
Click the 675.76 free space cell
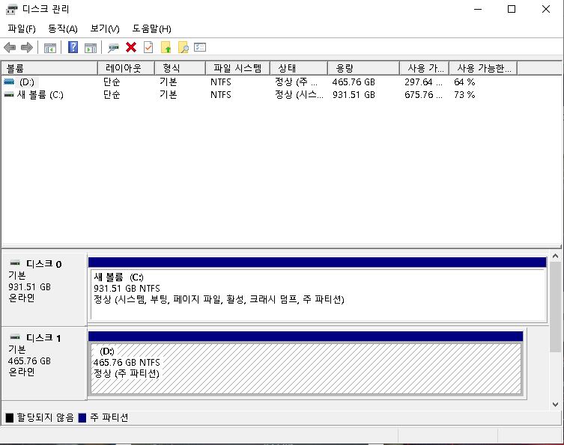point(423,95)
